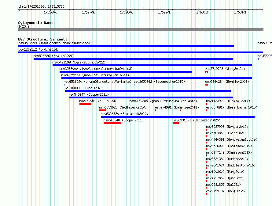Select the red nsv548248 (Cooper2011) bar
The width and height of the screenshot is (272, 206).
click(x=112, y=123)
